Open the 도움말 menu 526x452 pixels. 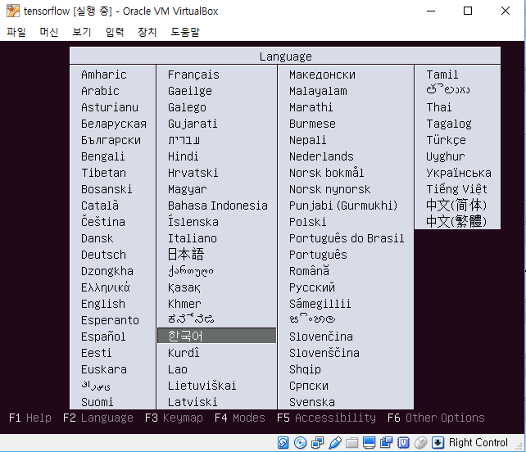point(185,32)
